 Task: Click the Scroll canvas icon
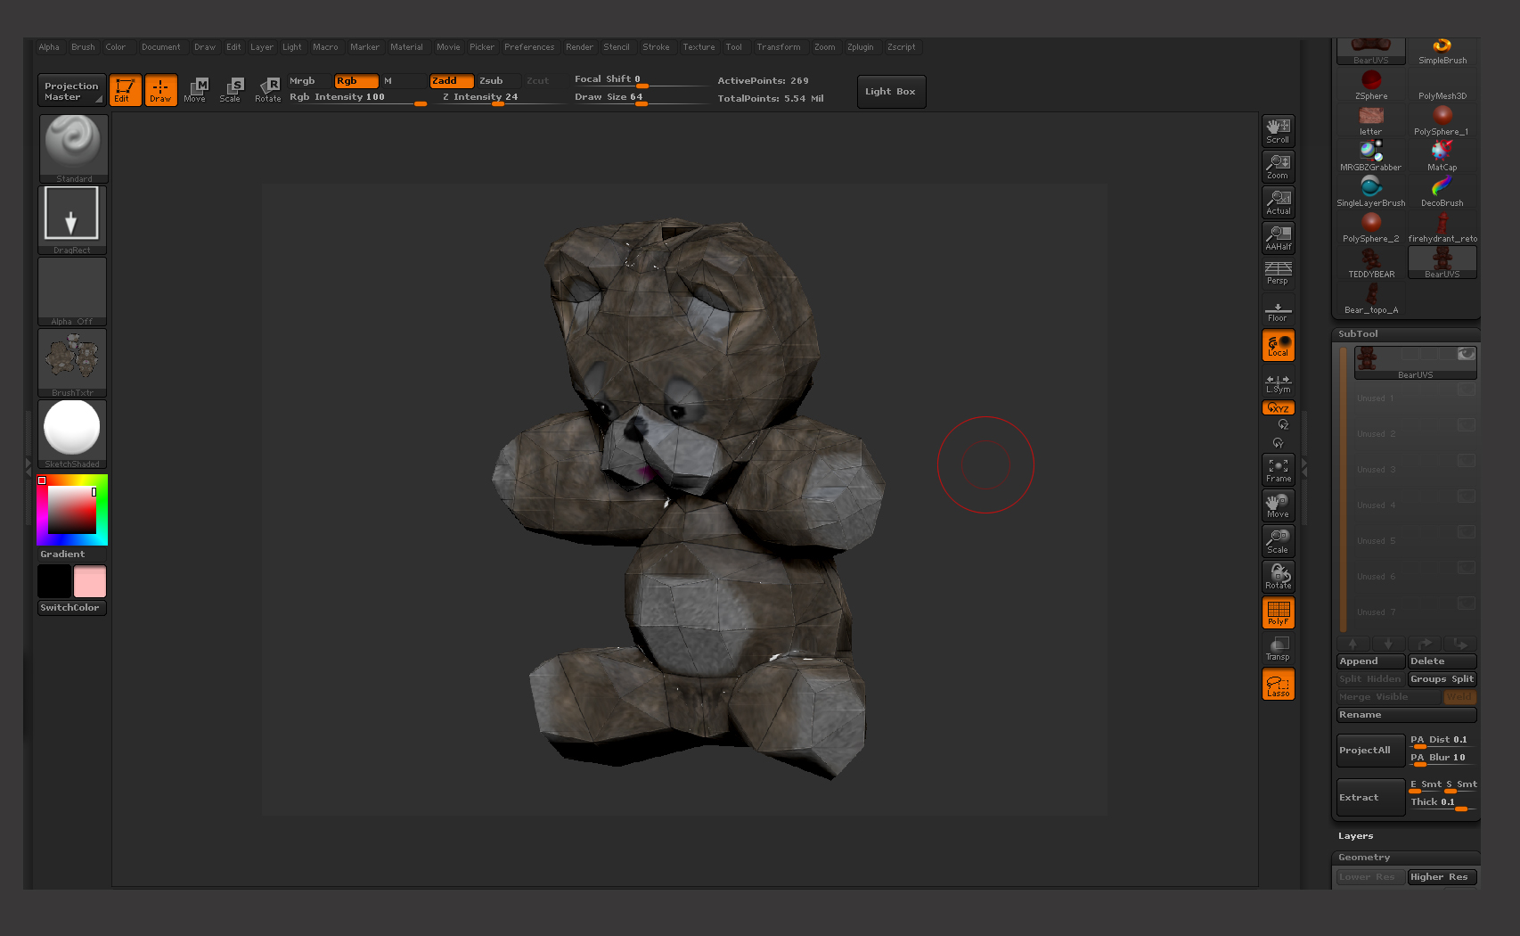click(1278, 131)
